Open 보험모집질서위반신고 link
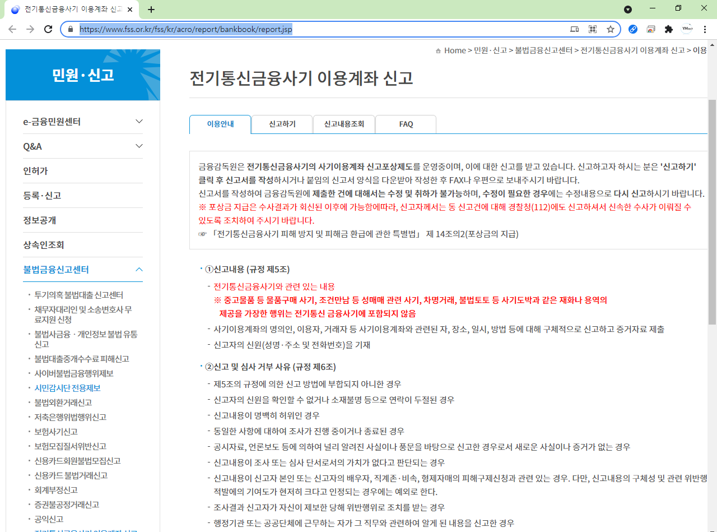The width and height of the screenshot is (717, 532). 70,446
